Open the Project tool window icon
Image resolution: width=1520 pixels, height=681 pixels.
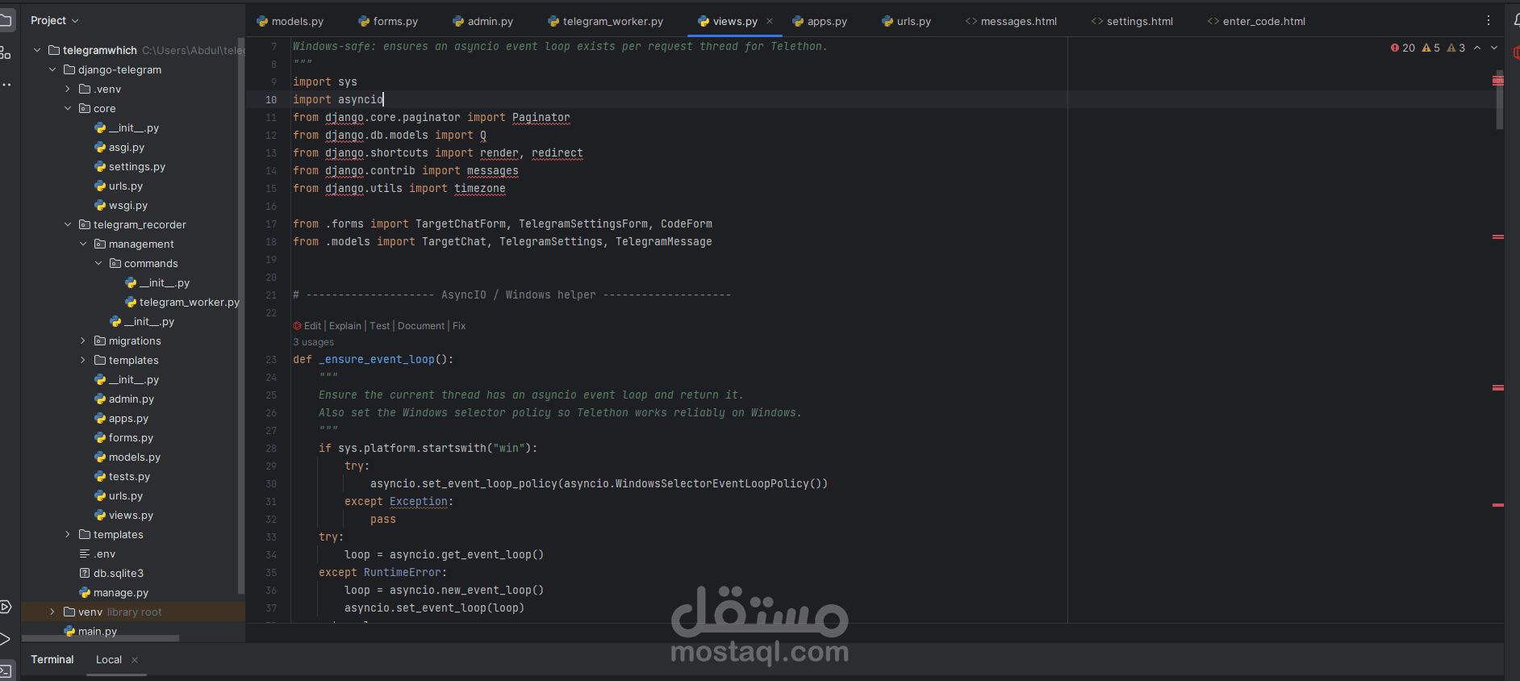6,20
